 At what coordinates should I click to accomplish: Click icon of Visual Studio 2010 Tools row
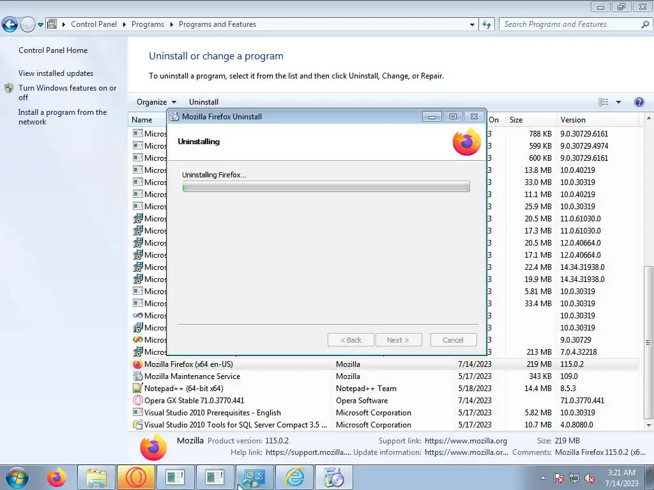(138, 424)
